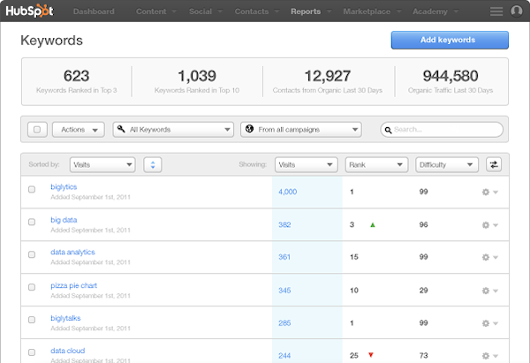Screen dimensions: 530x363
Task: Click the search magnifier icon
Action: point(389,130)
